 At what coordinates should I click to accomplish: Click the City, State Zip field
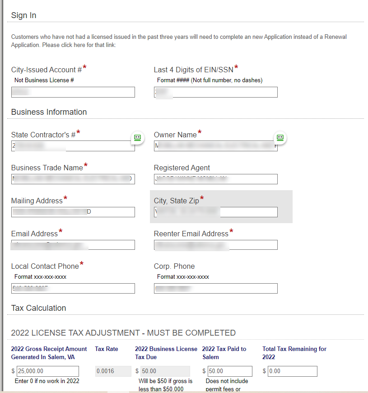(x=215, y=212)
